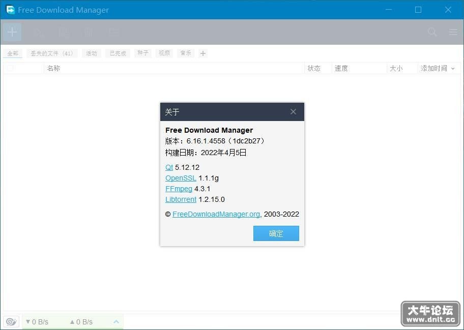Open the Qt link
The image size is (464, 330).
click(x=169, y=167)
